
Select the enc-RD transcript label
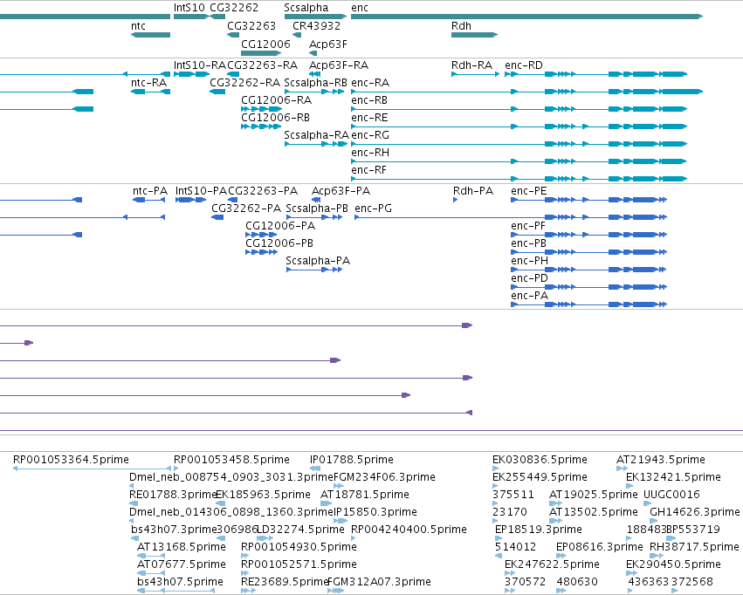point(524,65)
